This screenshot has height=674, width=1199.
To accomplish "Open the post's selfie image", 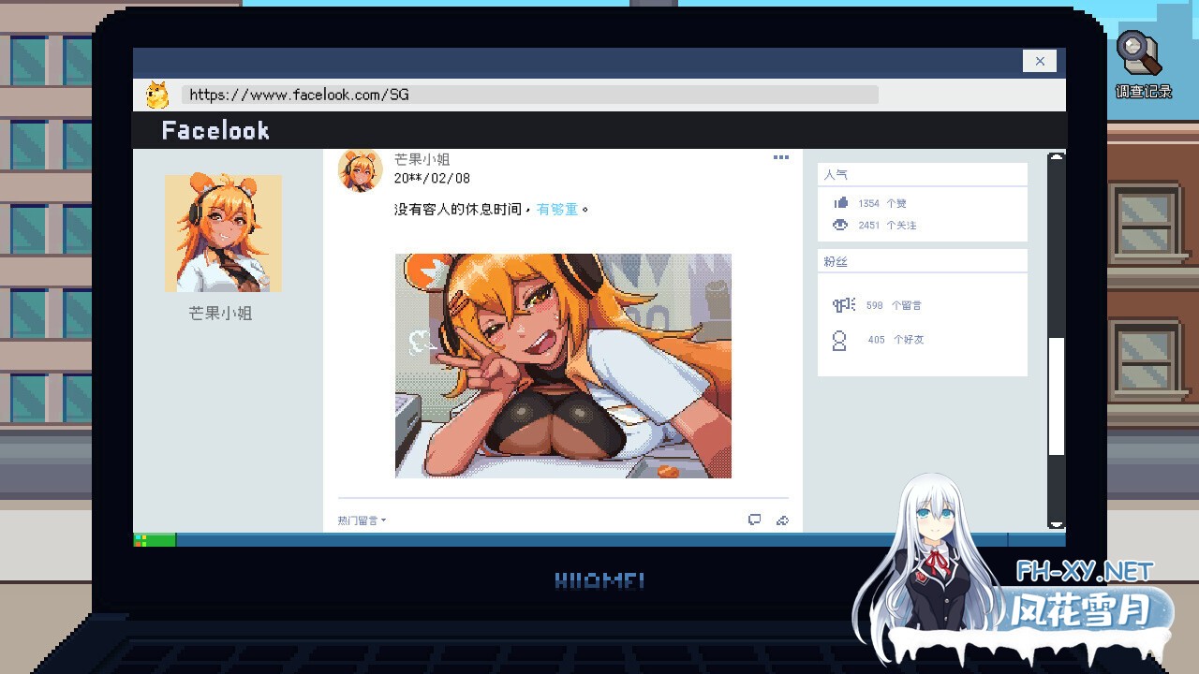I will (563, 366).
